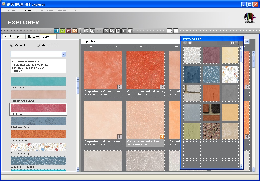The width and height of the screenshot is (260, 181).
Task: Click the paste clipboard toolbar icon
Action: pyautogui.click(x=118, y=31)
